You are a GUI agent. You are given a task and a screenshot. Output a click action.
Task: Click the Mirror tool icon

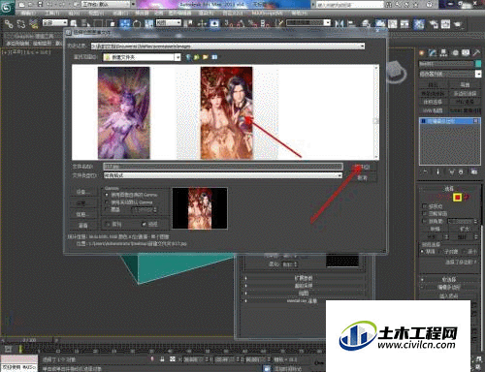[339, 23]
